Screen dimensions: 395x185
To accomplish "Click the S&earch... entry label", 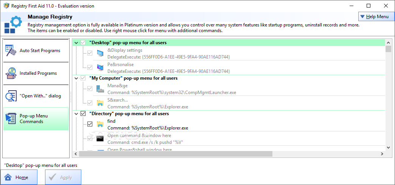I will (x=118, y=100).
